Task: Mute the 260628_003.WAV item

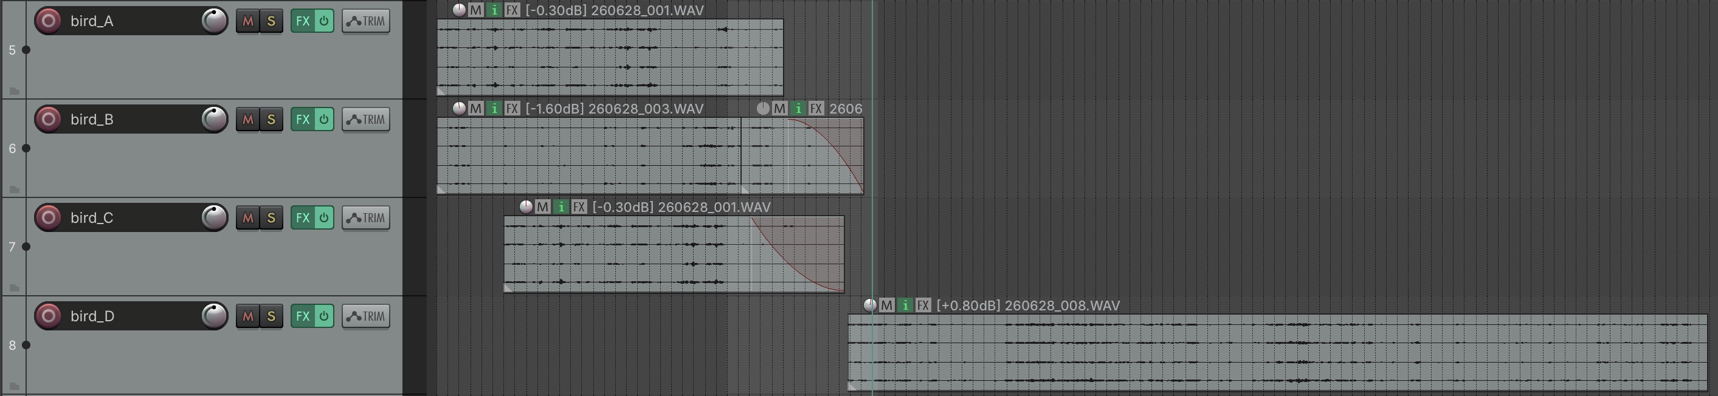Action: click(475, 109)
